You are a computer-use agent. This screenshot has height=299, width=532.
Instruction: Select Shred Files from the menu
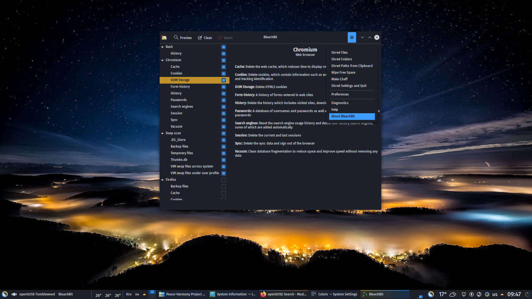[352, 53]
